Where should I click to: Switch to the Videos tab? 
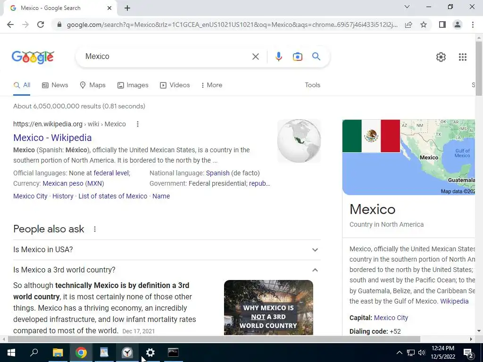[175, 85]
